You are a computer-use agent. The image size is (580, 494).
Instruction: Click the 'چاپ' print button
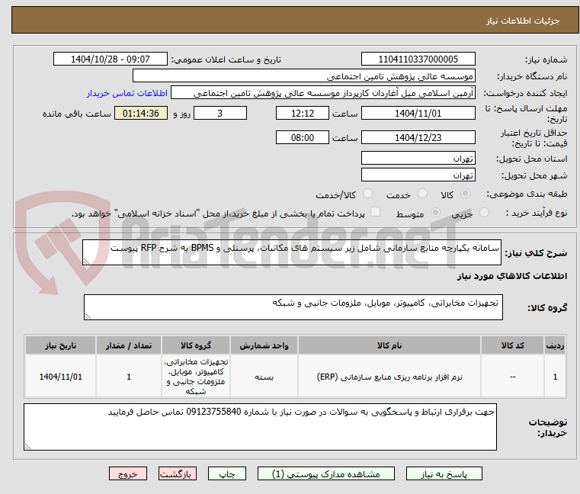[227, 473]
